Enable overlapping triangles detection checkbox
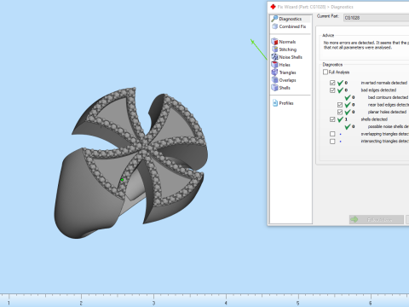The image size is (409, 307). click(332, 134)
